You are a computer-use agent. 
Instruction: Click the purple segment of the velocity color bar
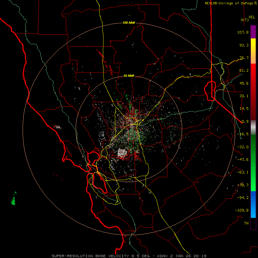pos(253,32)
